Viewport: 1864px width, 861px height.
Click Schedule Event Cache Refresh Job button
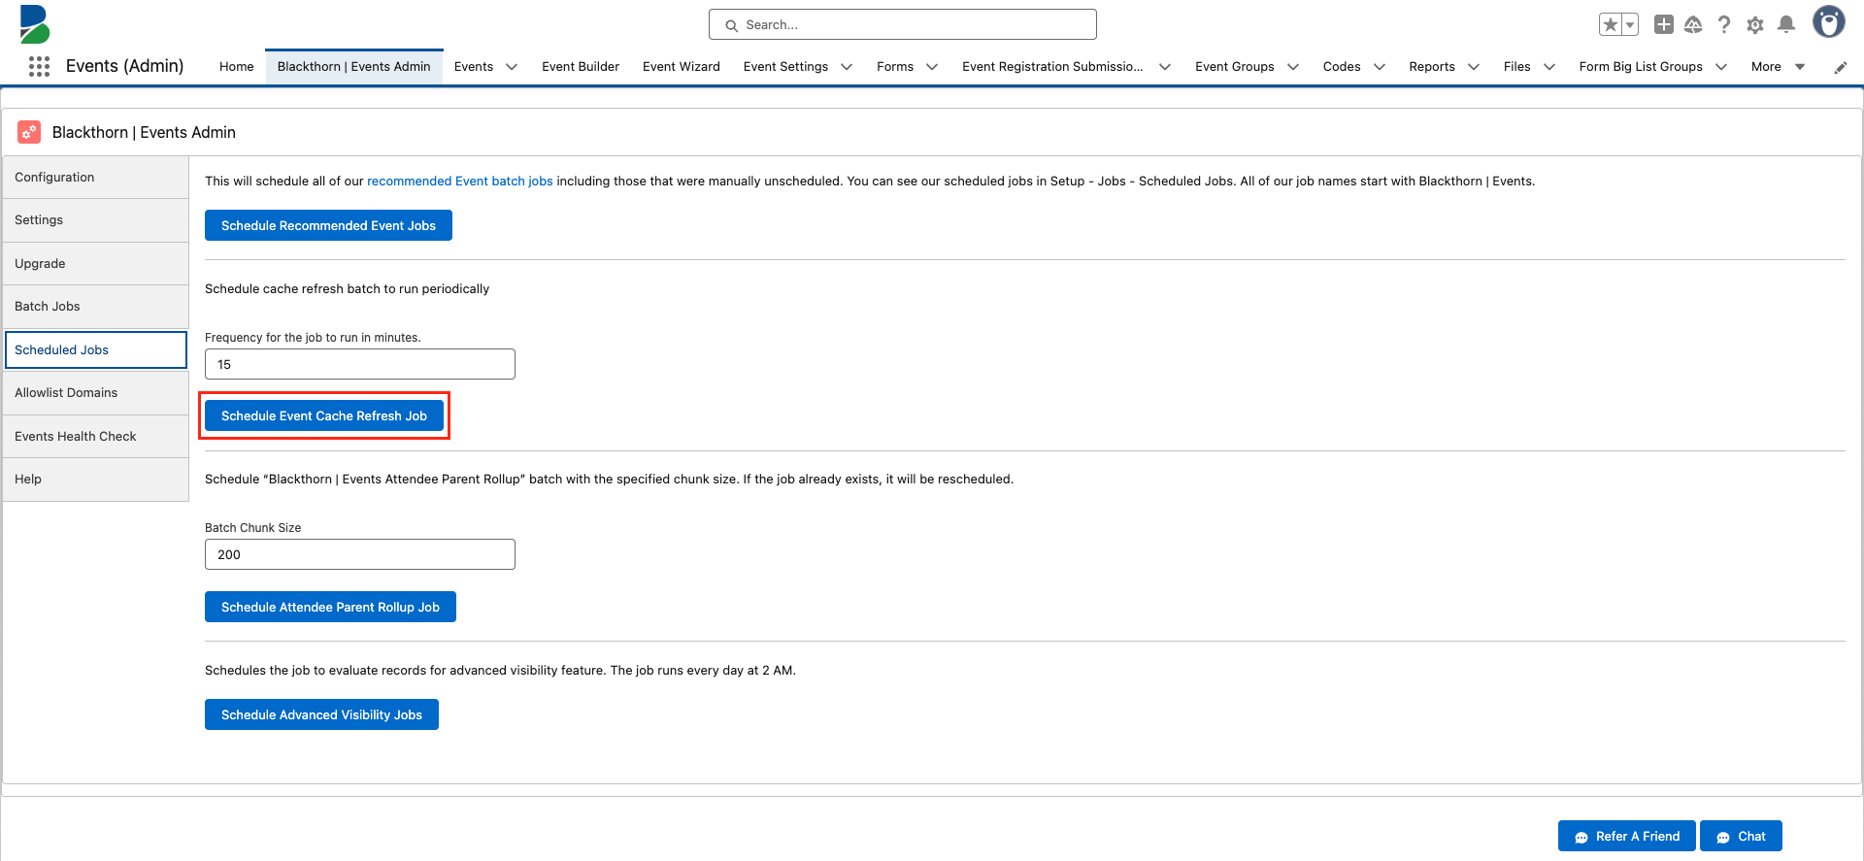[324, 415]
